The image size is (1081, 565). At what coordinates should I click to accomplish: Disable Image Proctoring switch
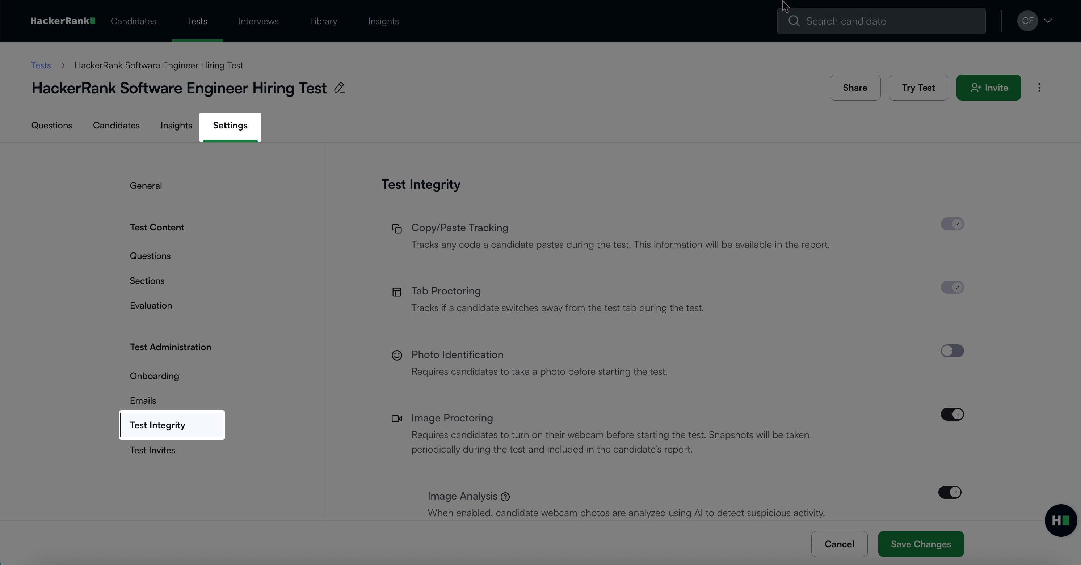[x=952, y=414]
